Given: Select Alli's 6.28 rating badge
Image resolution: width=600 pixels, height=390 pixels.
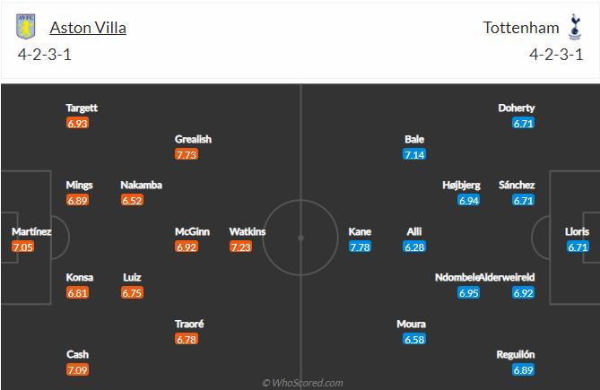Looking at the screenshot, I should (x=413, y=247).
